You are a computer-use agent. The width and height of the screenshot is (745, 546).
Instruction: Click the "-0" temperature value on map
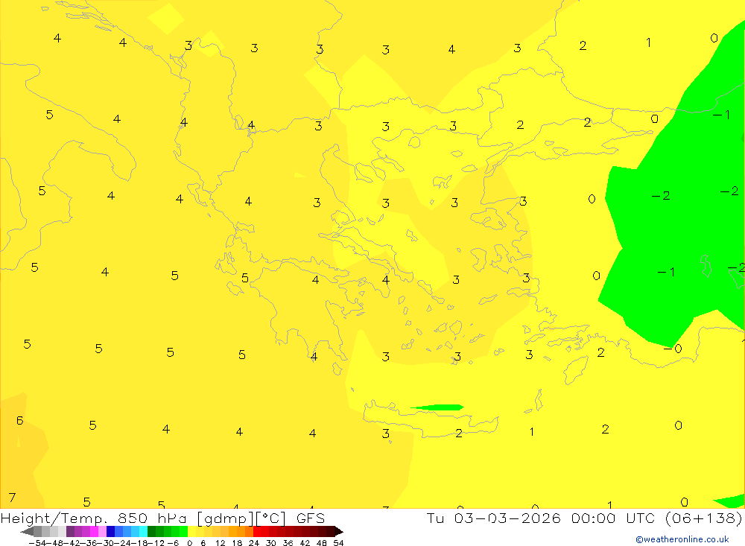pyautogui.click(x=673, y=349)
